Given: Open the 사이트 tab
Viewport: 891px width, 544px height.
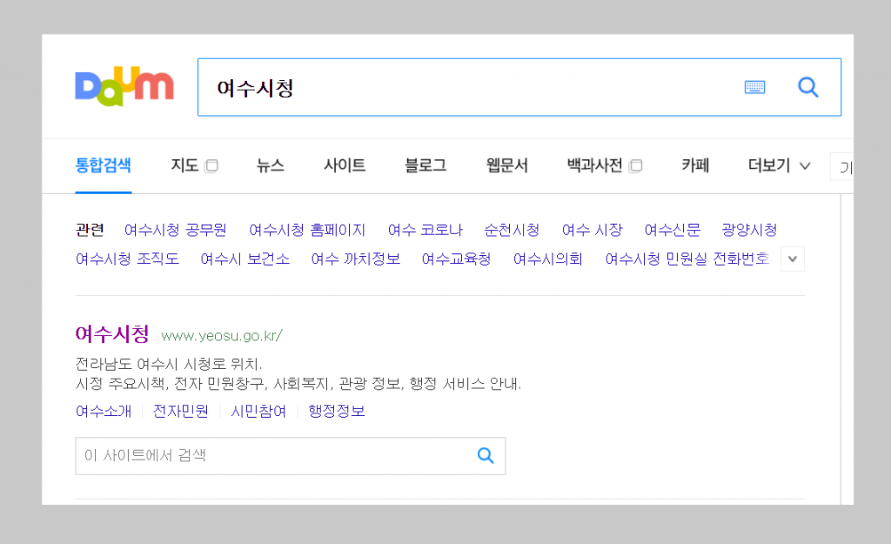Looking at the screenshot, I should pyautogui.click(x=345, y=165).
